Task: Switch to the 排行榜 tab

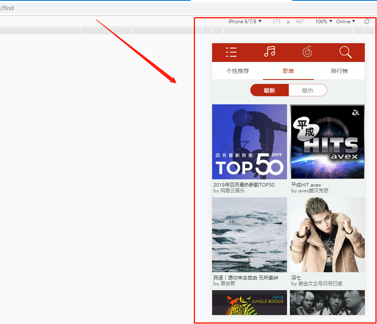Action: click(339, 71)
